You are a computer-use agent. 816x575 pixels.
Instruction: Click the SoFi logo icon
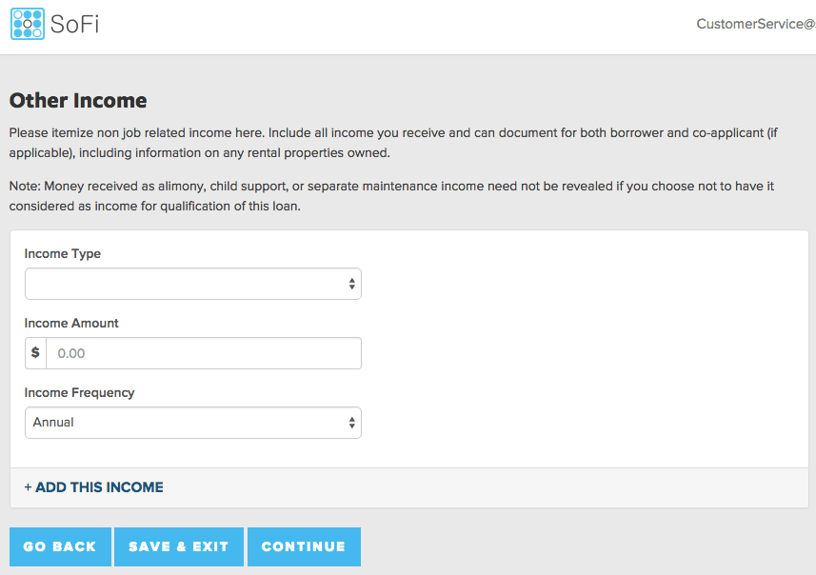(28, 24)
